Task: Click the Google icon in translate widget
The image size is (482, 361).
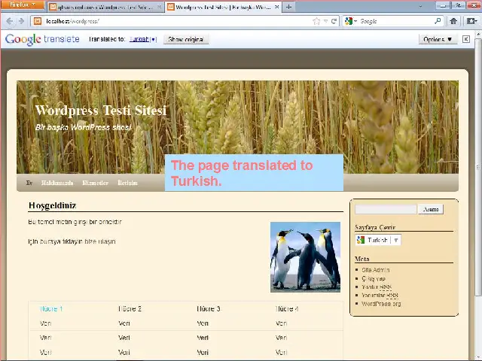Action: pyautogui.click(x=361, y=240)
